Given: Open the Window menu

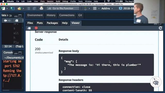Looking at the screenshot, I should [88, 1].
